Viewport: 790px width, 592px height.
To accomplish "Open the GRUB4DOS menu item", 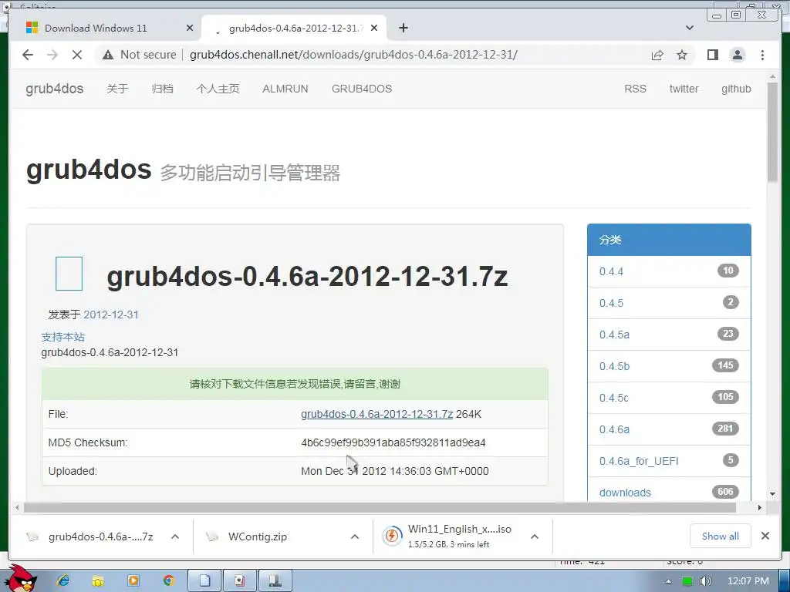I will pos(362,89).
